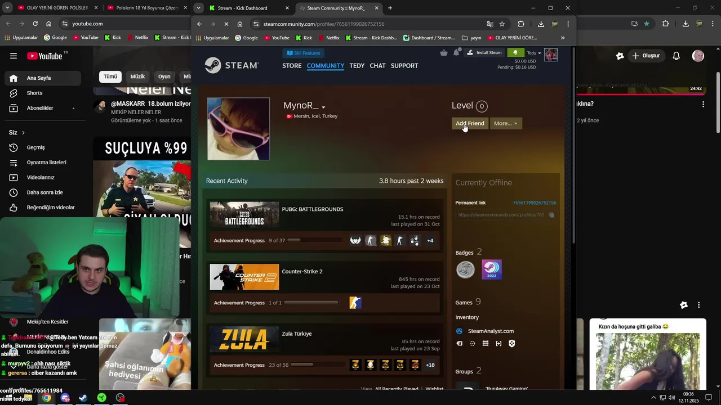Click the first icon under SteamAnalyst.com
Image resolution: width=721 pixels, height=405 pixels.
459,344
